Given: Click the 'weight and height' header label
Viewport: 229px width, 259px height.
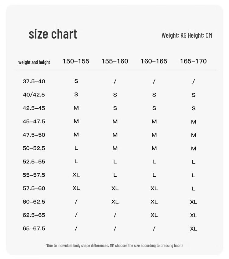Looking at the screenshot, I should [x=34, y=62].
